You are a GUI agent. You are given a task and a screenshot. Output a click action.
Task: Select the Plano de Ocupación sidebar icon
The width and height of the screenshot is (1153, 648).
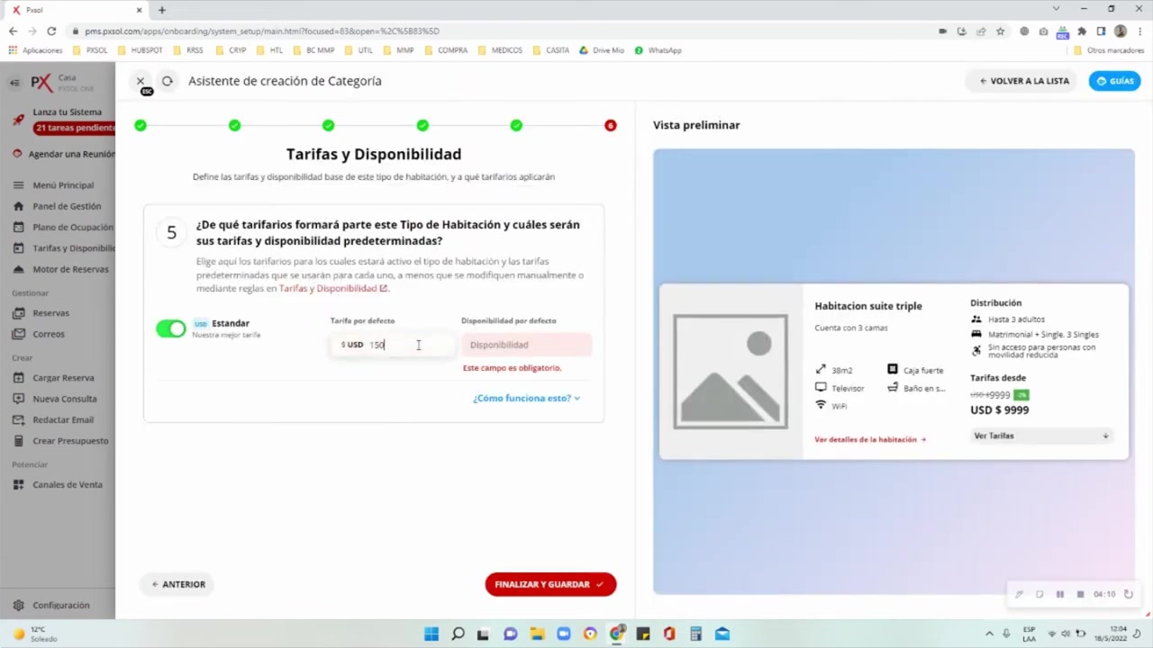(18, 227)
